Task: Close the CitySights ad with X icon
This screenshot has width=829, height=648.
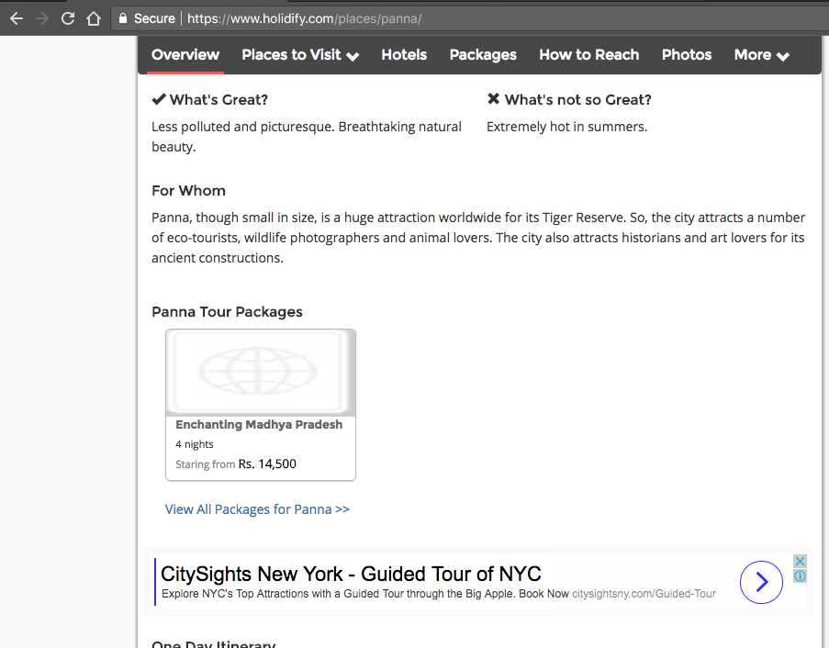Action: click(x=800, y=561)
